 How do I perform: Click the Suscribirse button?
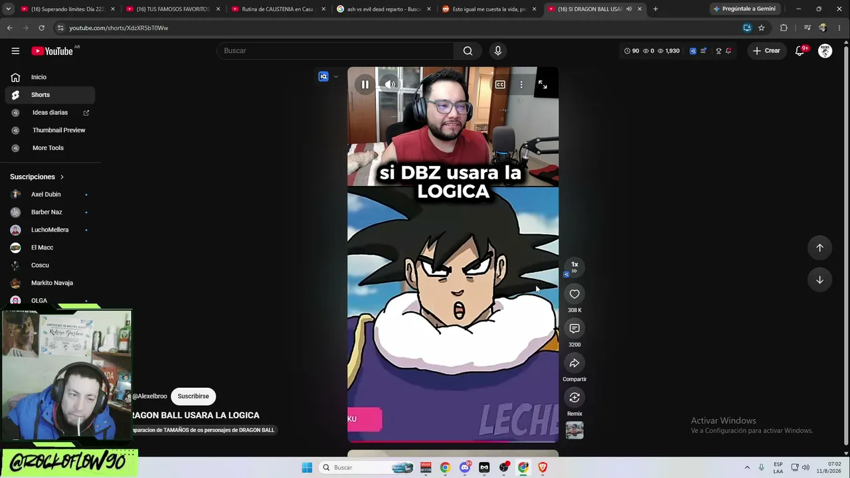click(x=193, y=396)
